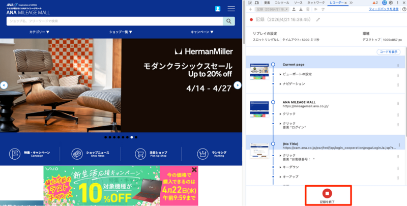This screenshot has width=407, height=206.
Task: Click the magnifier search button
Action: click(229, 21)
